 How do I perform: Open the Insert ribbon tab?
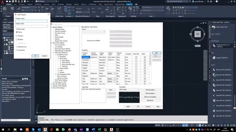click(x=53, y=4)
